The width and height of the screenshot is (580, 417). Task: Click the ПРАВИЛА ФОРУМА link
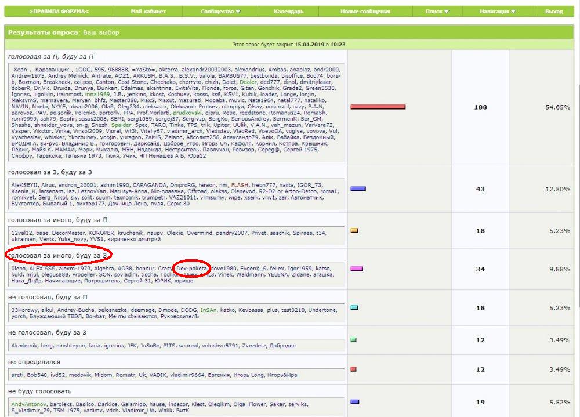pos(59,12)
